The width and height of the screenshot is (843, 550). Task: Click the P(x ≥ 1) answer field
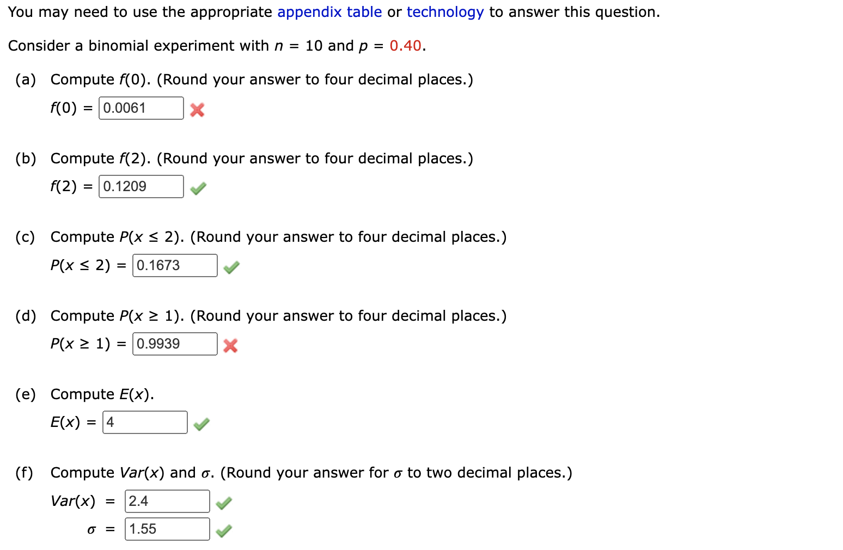(174, 344)
